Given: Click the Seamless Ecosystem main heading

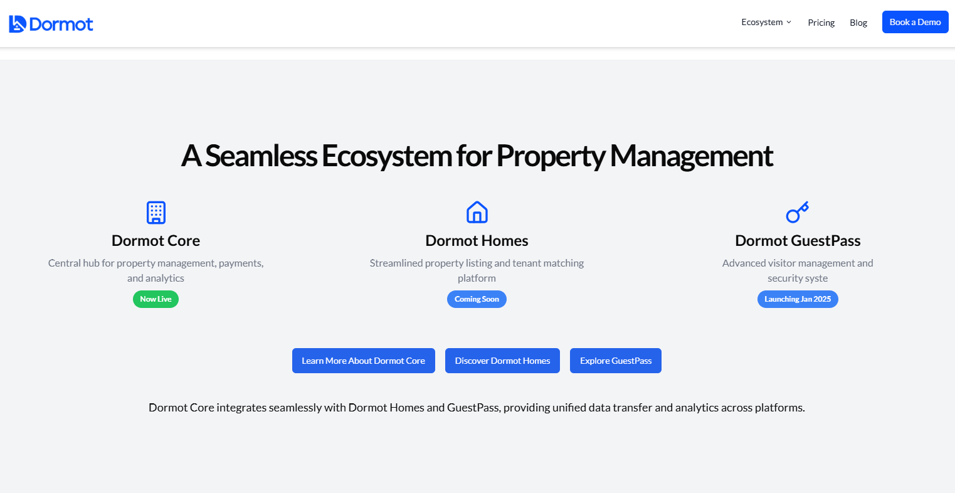Looking at the screenshot, I should (x=477, y=156).
